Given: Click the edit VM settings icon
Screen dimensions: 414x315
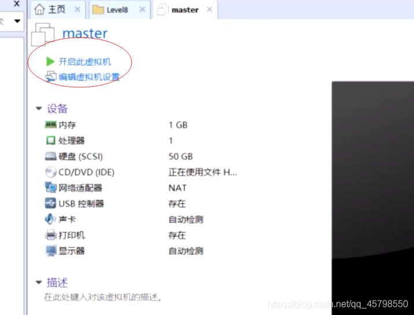Looking at the screenshot, I should (x=51, y=77).
